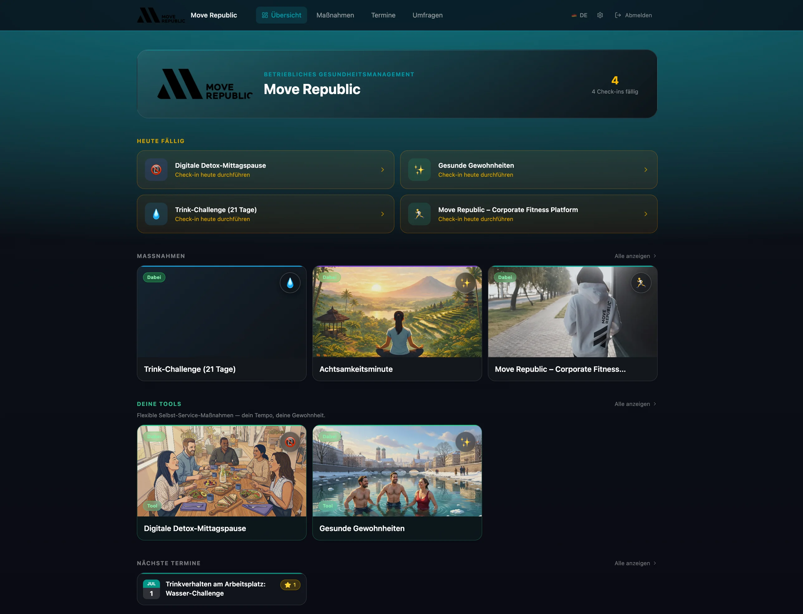Click the Tool label on Gesunde Gewohnheiten card
The width and height of the screenshot is (803, 614).
[x=327, y=506]
